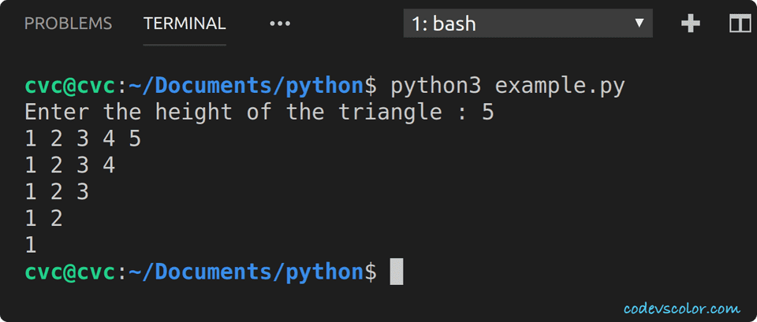Click the terminal selector dropdown arrow
757x322 pixels.
(639, 24)
